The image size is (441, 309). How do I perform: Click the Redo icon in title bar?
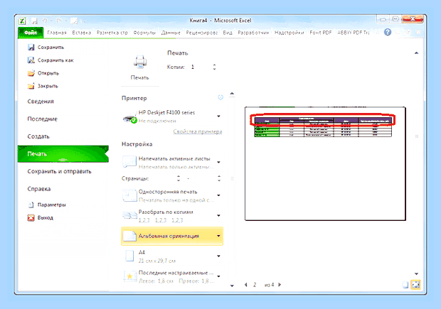point(58,21)
